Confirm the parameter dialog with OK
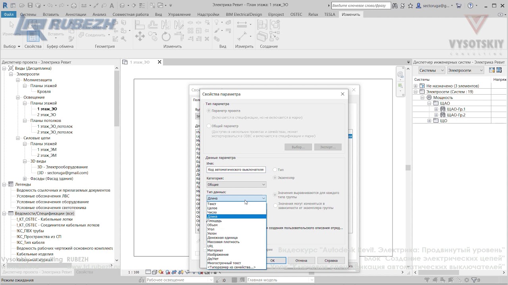 coord(273,260)
